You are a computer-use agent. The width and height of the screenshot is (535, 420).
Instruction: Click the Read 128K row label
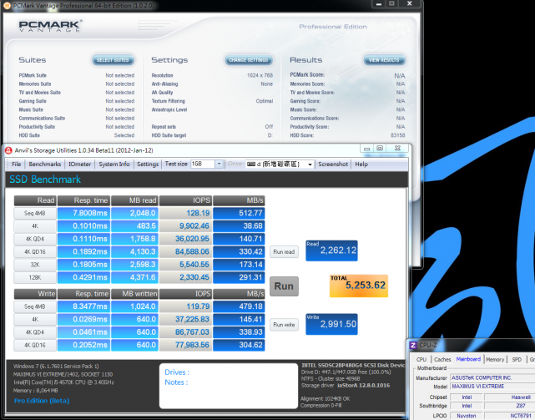(x=35, y=277)
